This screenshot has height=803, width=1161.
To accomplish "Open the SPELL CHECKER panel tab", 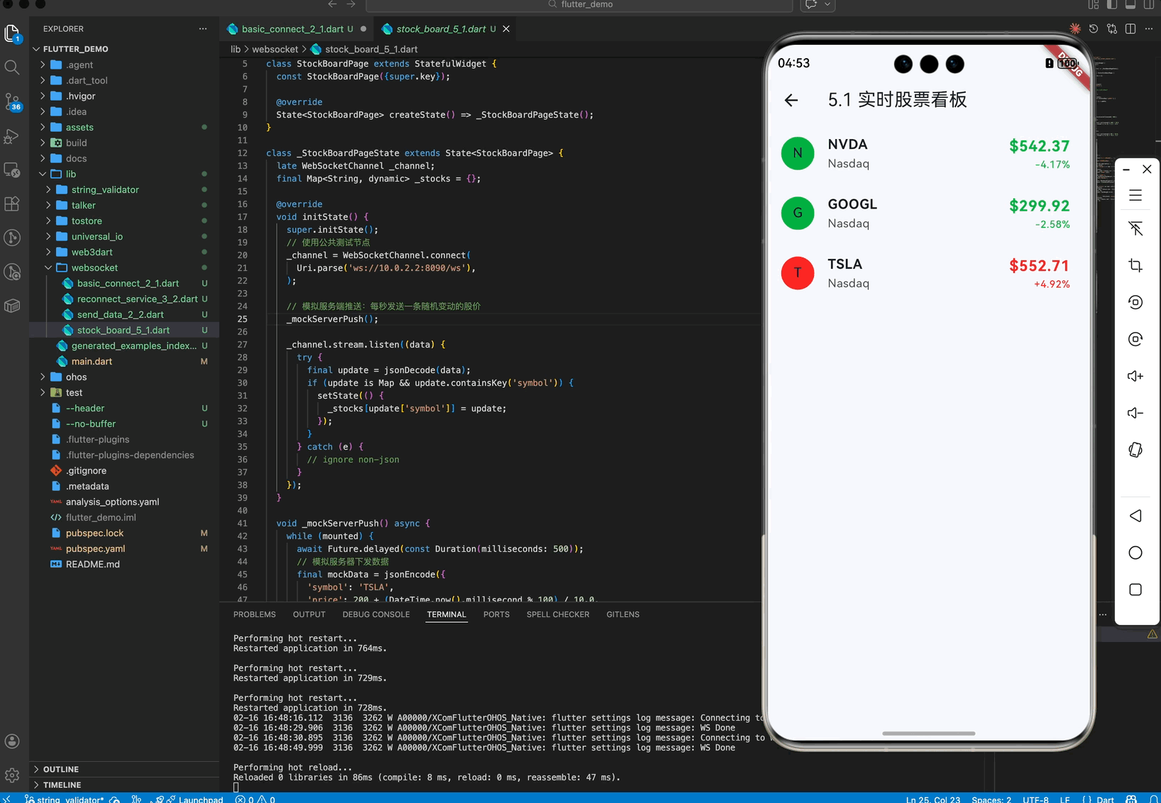I will pyautogui.click(x=558, y=614).
